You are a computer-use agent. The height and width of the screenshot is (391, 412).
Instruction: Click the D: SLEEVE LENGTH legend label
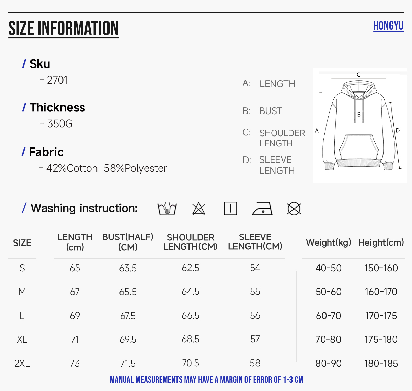click(x=268, y=165)
